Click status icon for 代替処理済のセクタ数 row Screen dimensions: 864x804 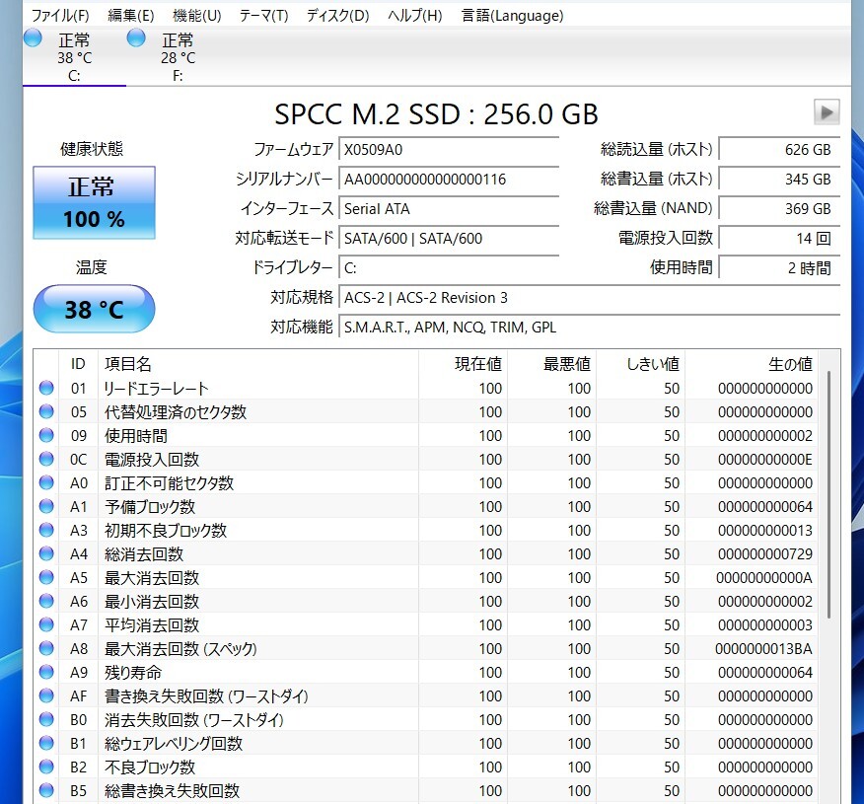click(x=46, y=411)
